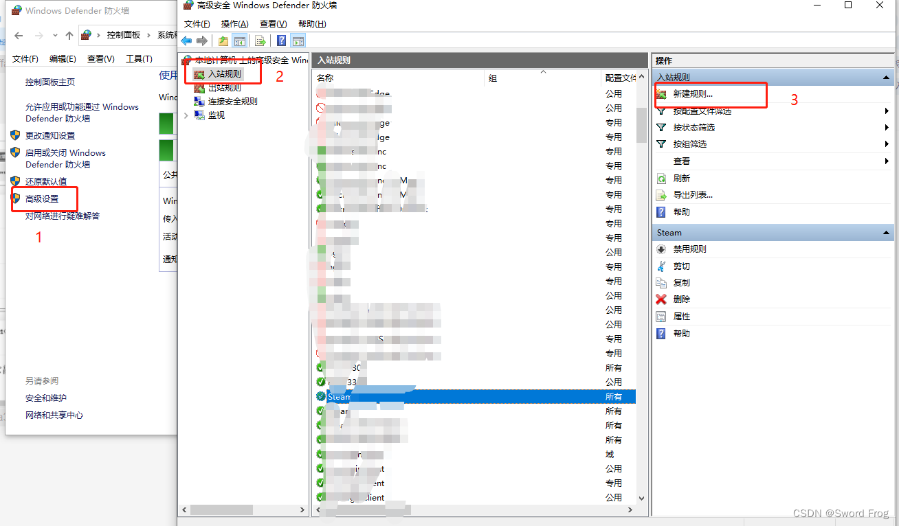This screenshot has height=526, width=899.
Task: Click 高级设置 link in control panel window
Action: click(42, 198)
